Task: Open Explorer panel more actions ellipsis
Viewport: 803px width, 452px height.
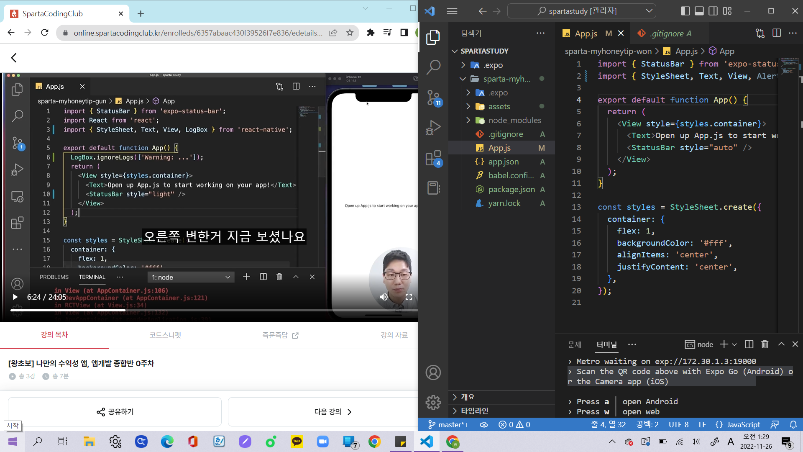Action: pos(540,33)
